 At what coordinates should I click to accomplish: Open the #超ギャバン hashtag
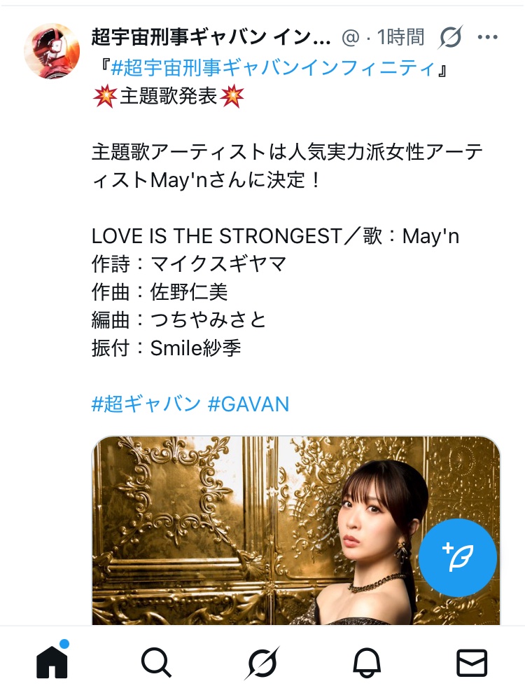pyautogui.click(x=146, y=404)
